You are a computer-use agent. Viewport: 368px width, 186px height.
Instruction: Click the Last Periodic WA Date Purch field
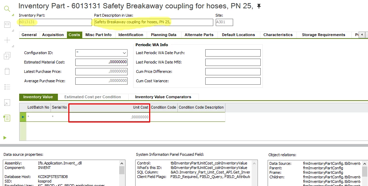tap(233, 53)
